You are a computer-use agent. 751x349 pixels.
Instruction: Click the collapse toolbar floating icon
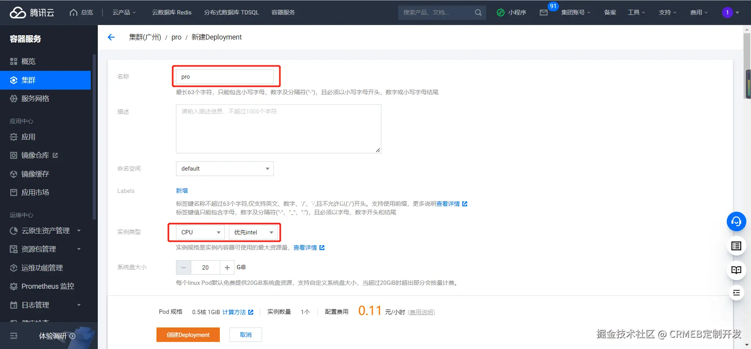pos(737,293)
